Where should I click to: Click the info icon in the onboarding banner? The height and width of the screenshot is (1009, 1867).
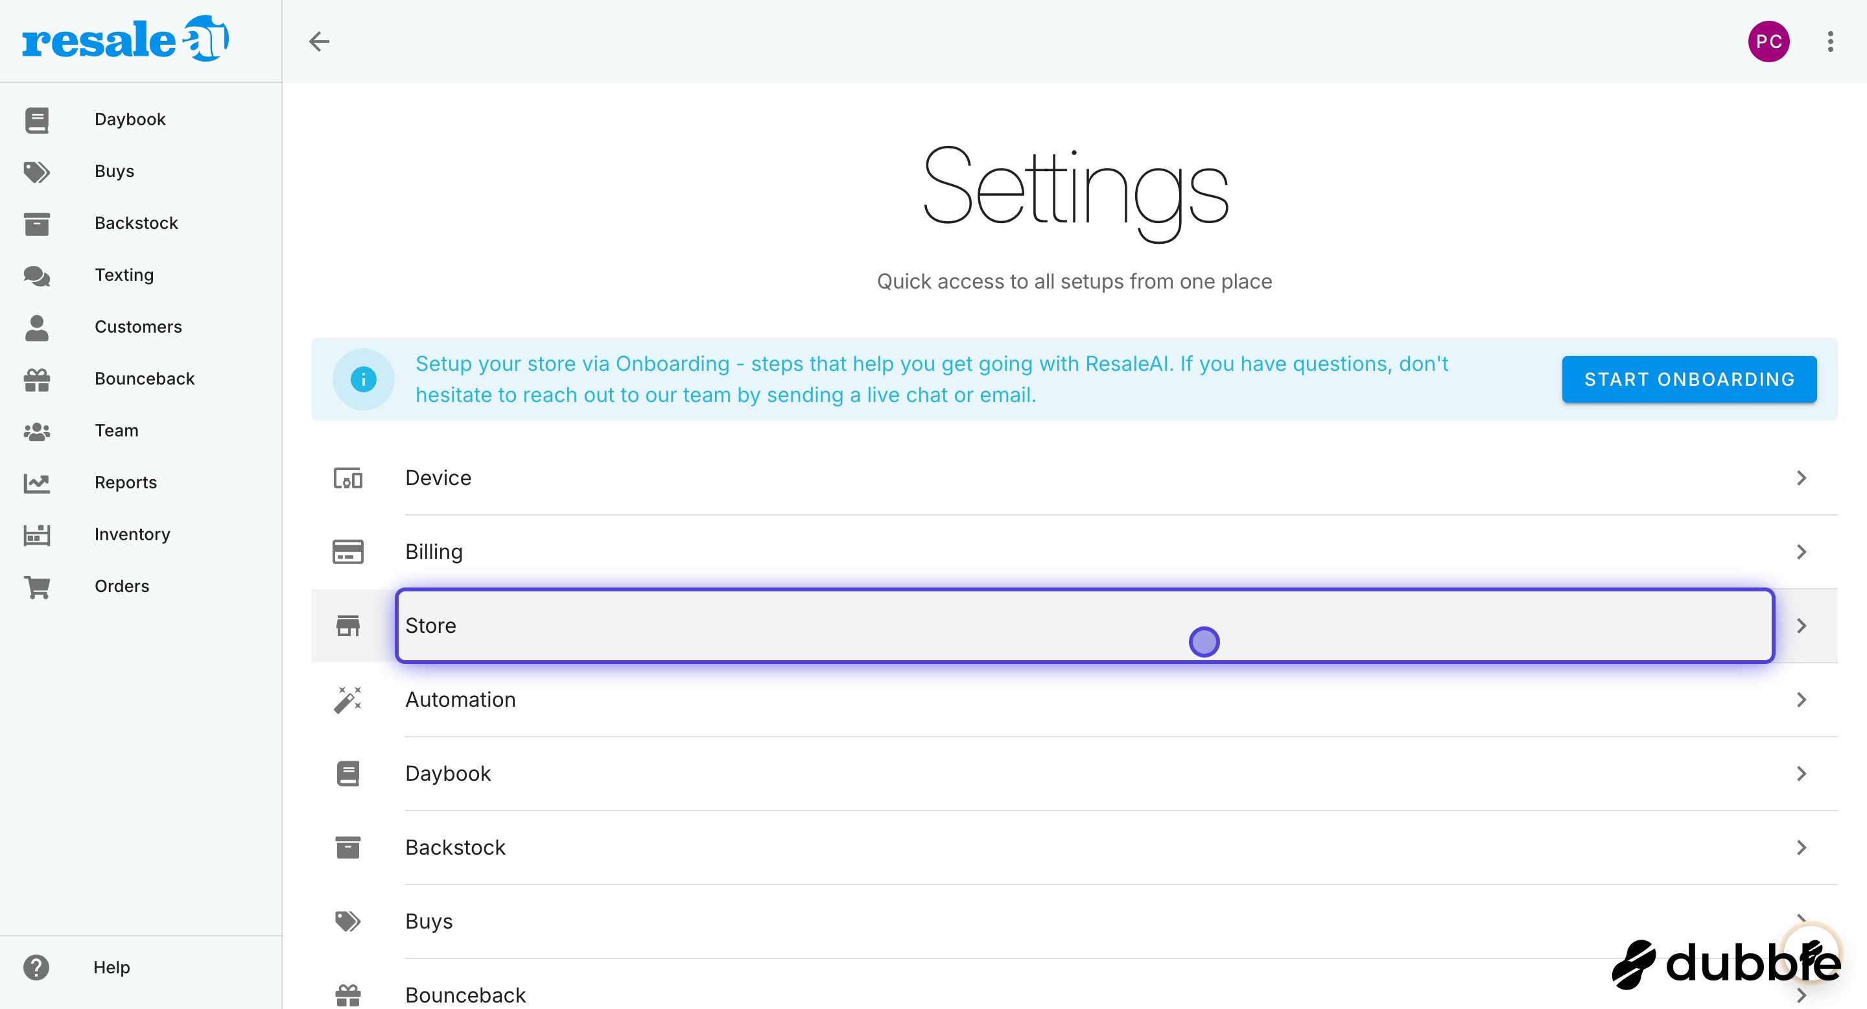tap(363, 379)
